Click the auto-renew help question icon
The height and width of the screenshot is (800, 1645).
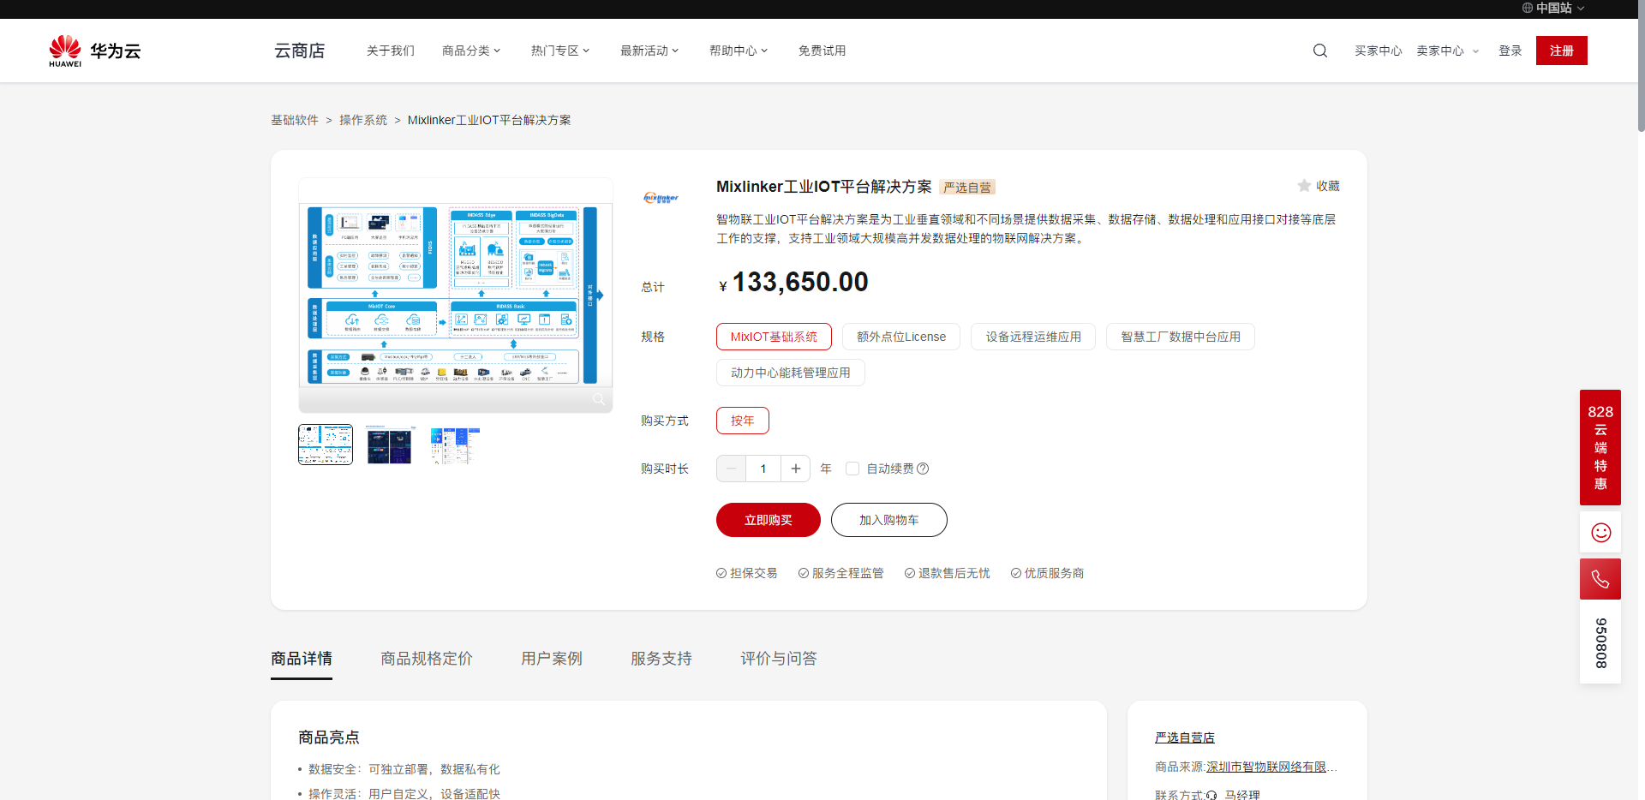(x=923, y=469)
